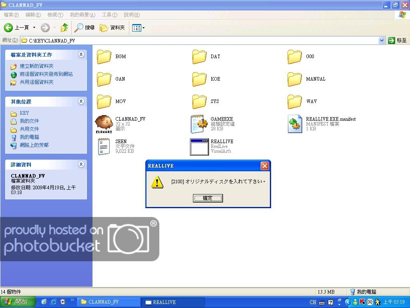This screenshot has width=410, height=308.
Task: Open the G00 folder
Action: coord(301,57)
